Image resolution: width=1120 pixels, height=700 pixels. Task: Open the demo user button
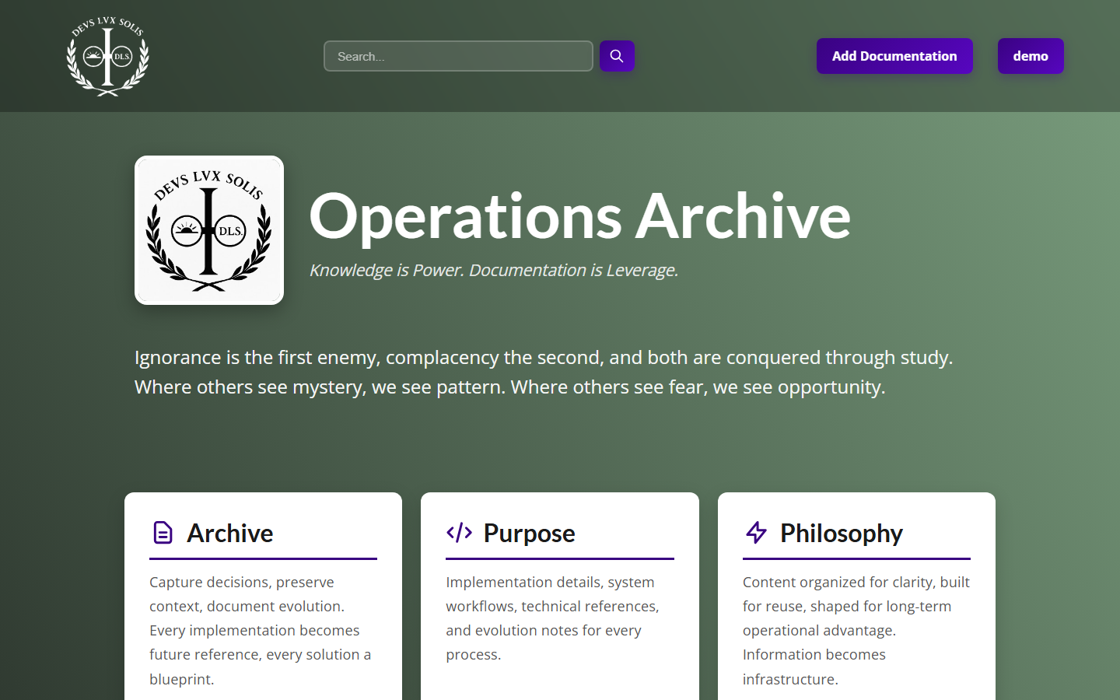tap(1031, 56)
